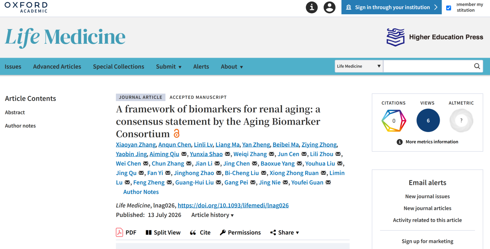
Task: Click the citations colored hexagon badge
Action: (x=394, y=120)
